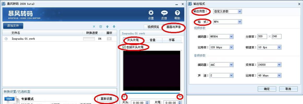
Task: Confirm with the 确定 button
Action: 267,89
